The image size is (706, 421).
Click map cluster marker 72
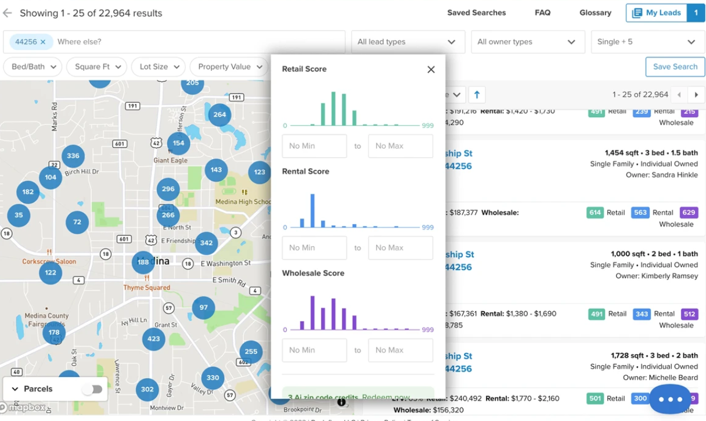(77, 222)
